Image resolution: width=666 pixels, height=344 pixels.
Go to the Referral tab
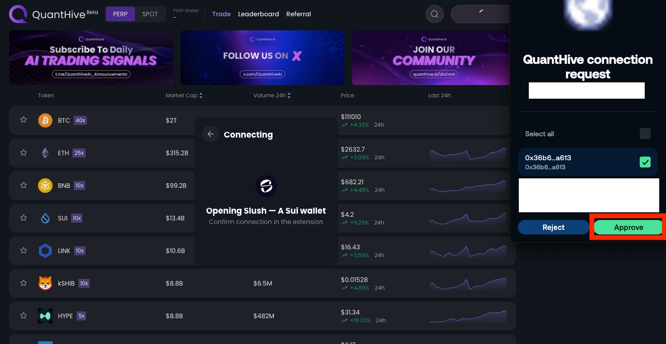pos(298,14)
